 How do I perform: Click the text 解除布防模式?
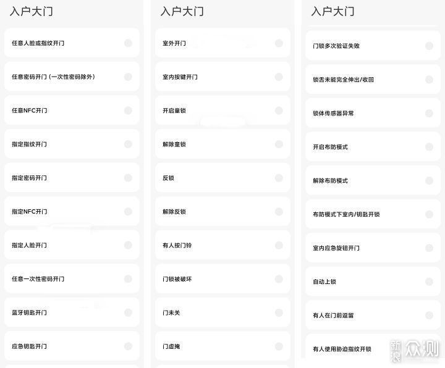coord(330,180)
